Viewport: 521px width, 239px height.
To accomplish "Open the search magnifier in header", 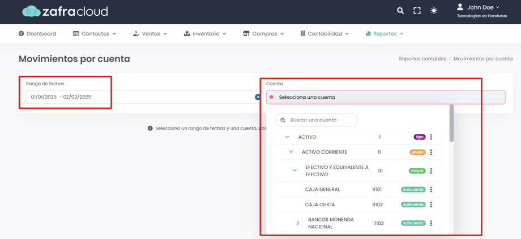I will 400,11.
